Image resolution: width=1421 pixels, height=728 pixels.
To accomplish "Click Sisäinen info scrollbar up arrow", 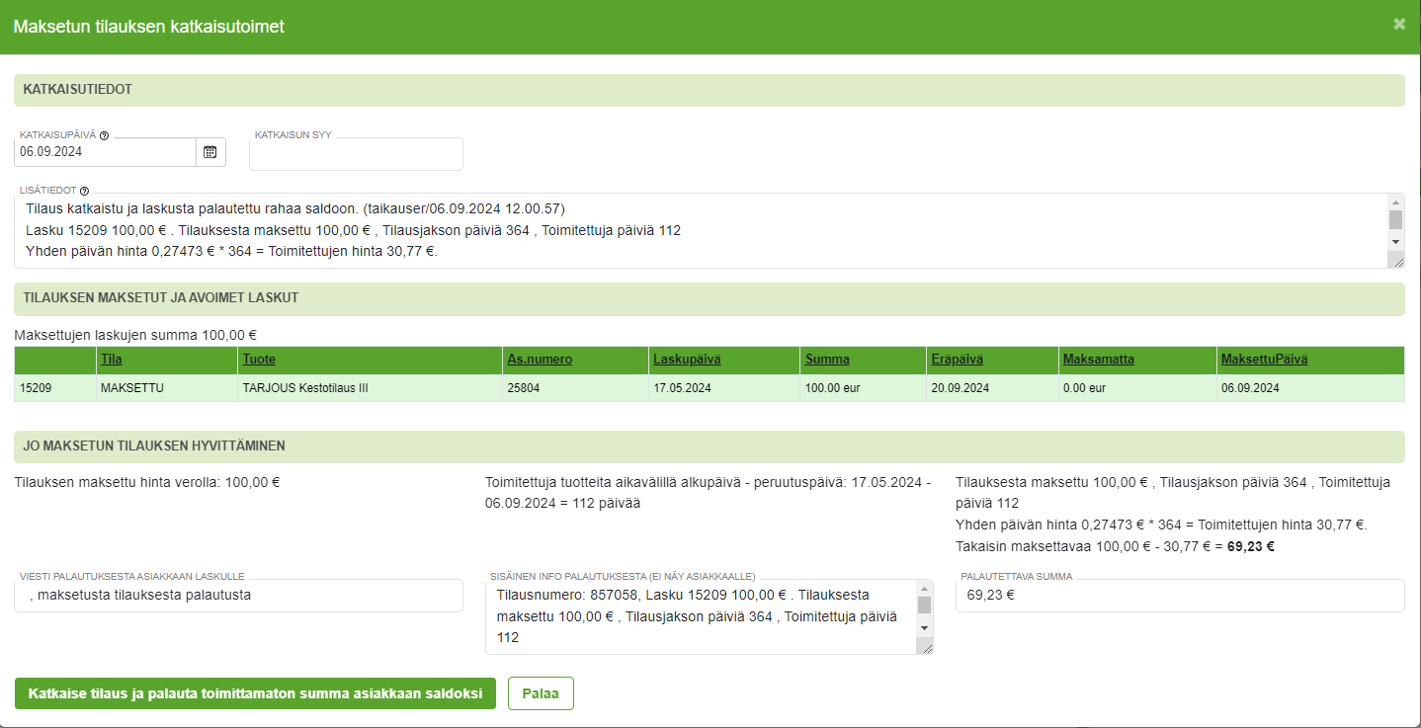I will [x=925, y=588].
